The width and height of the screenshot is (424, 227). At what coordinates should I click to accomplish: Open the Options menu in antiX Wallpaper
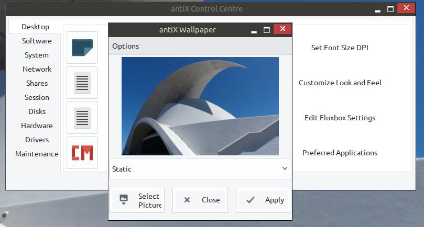[125, 46]
